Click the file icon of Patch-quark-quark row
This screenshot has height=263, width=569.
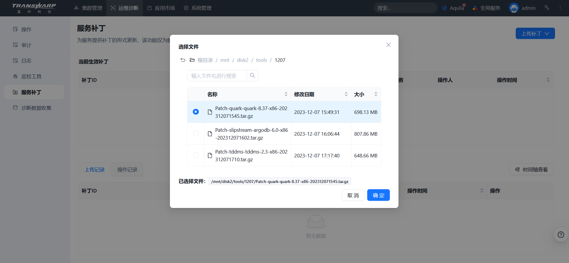tap(210, 112)
